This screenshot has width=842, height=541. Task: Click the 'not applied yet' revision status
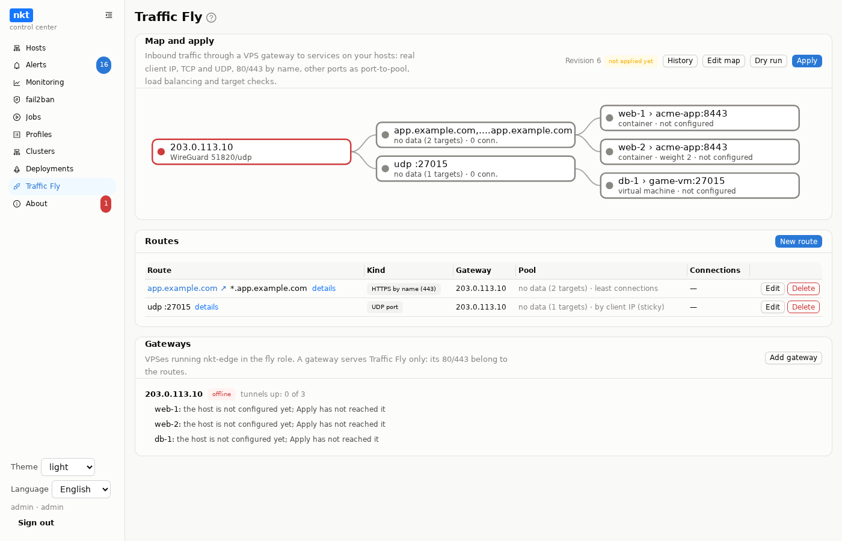coord(631,61)
